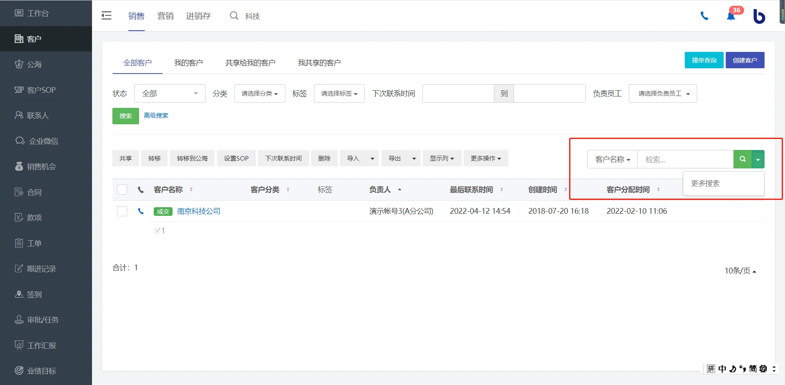This screenshot has width=785, height=385.
Task: Toggle the green caret beside search button
Action: (758, 159)
